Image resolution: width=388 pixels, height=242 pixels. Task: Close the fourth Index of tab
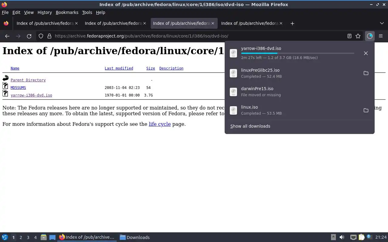(281, 23)
